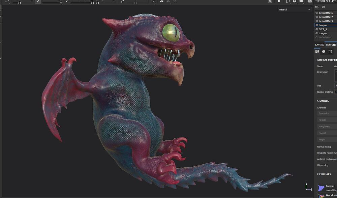Hide the defaultMat5 texture set
337x198 pixels.
click(316, 13)
